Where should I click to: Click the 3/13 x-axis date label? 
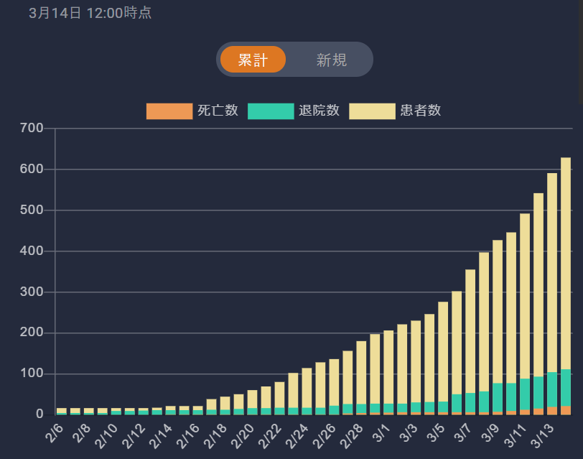click(542, 436)
